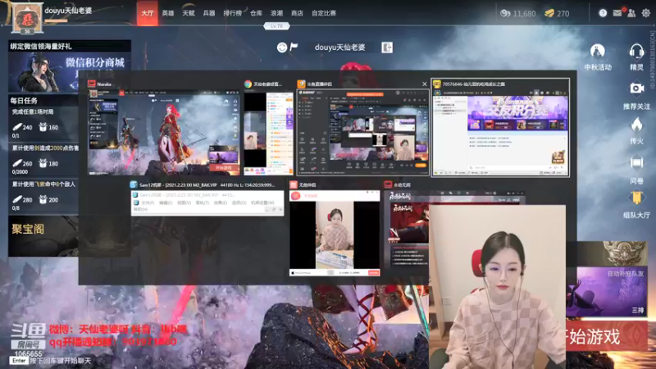This screenshot has height=369, width=656.
Task: Open the 仓库 inventory tab
Action: tap(256, 13)
